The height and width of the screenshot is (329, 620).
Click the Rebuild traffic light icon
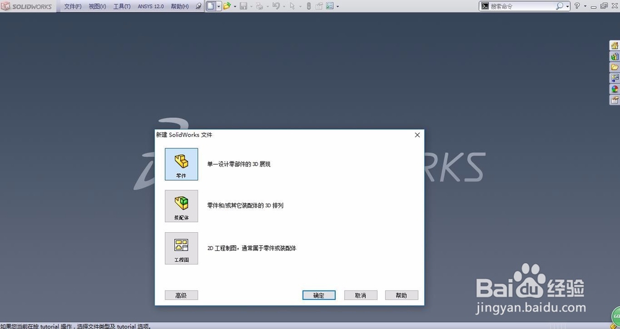coord(309,6)
